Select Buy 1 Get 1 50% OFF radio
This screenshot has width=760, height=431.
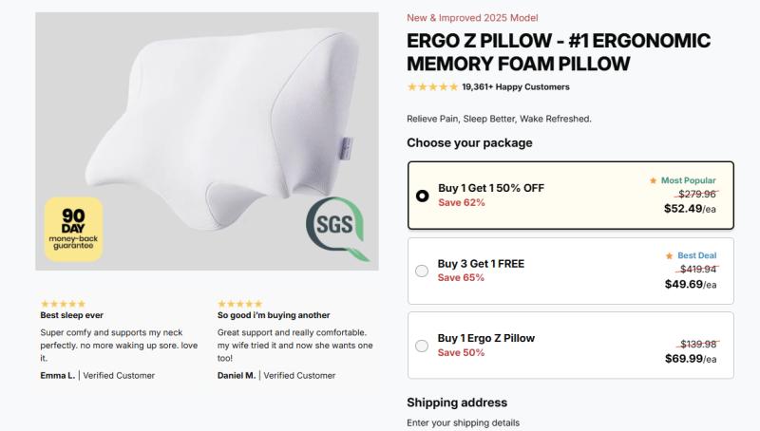pyautogui.click(x=423, y=196)
